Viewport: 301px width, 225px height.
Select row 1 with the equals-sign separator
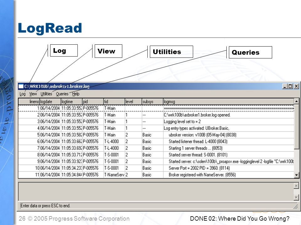click(156, 108)
